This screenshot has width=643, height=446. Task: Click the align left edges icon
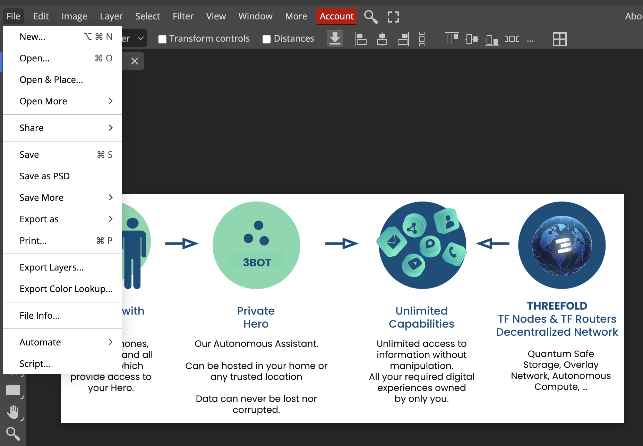point(361,39)
